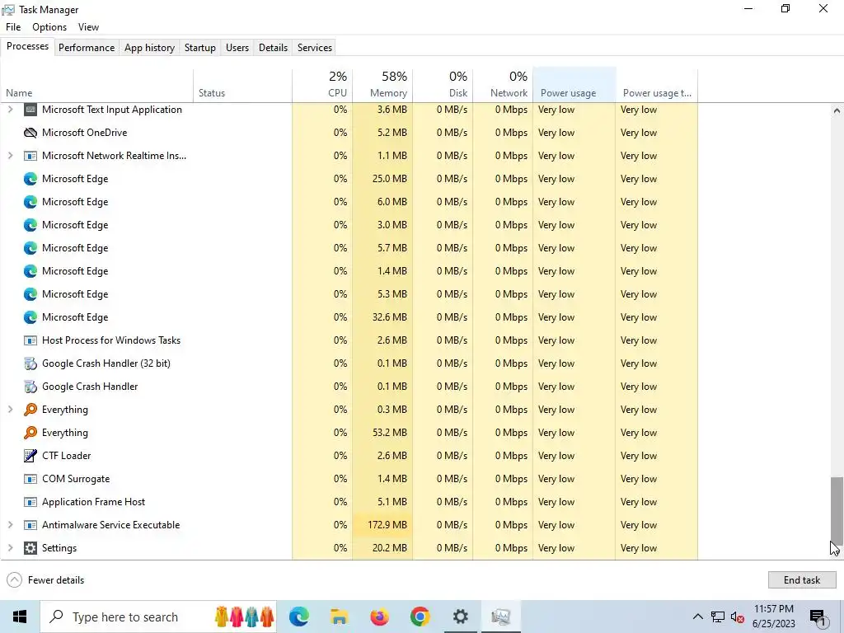844x633 pixels.
Task: Collapse view with Fewer details
Action: click(45, 579)
